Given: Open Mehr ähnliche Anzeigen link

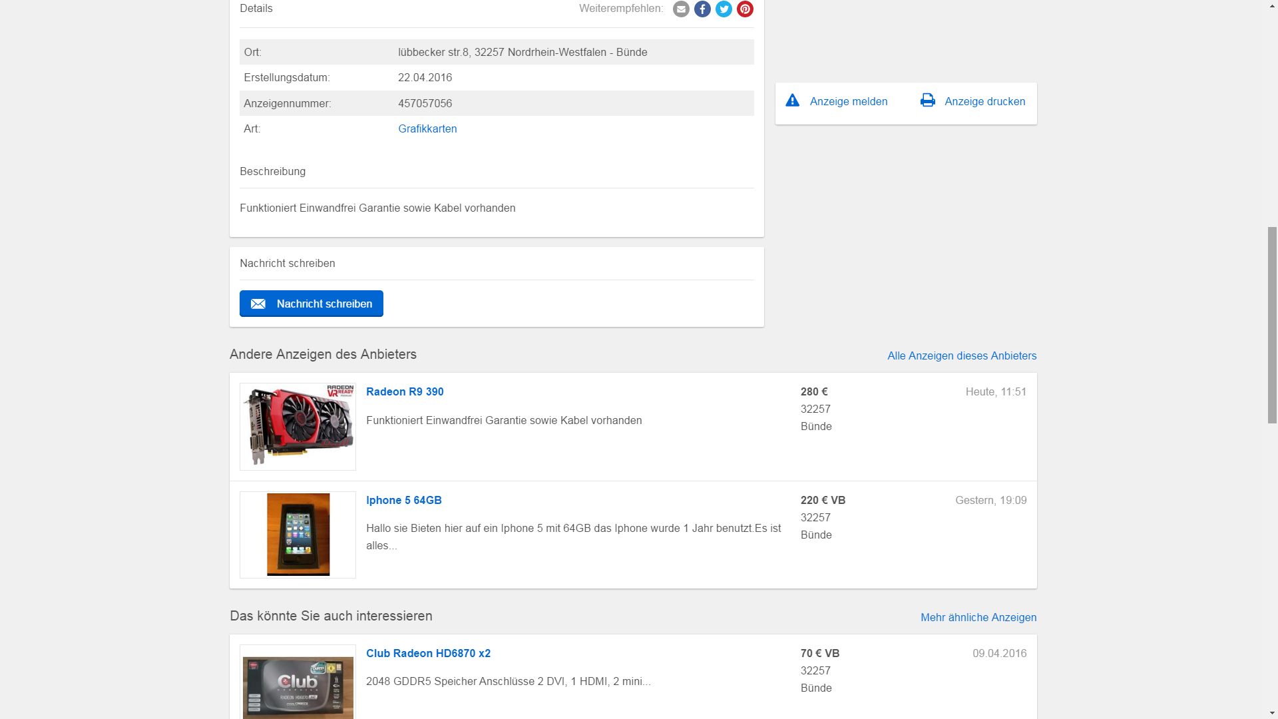Looking at the screenshot, I should point(978,617).
